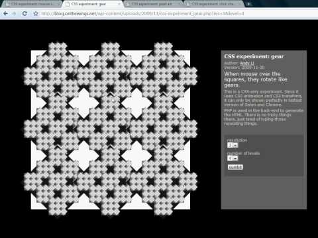The image size is (318, 238).
Task: Bookmark this page with the star icon
Action: point(36,14)
